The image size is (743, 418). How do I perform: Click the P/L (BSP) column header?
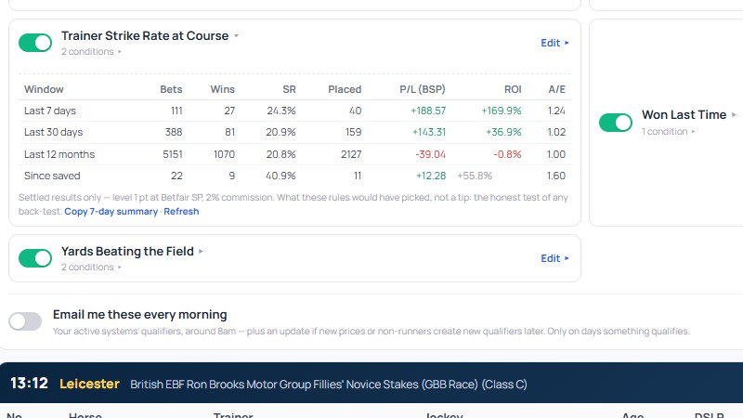tap(423, 89)
